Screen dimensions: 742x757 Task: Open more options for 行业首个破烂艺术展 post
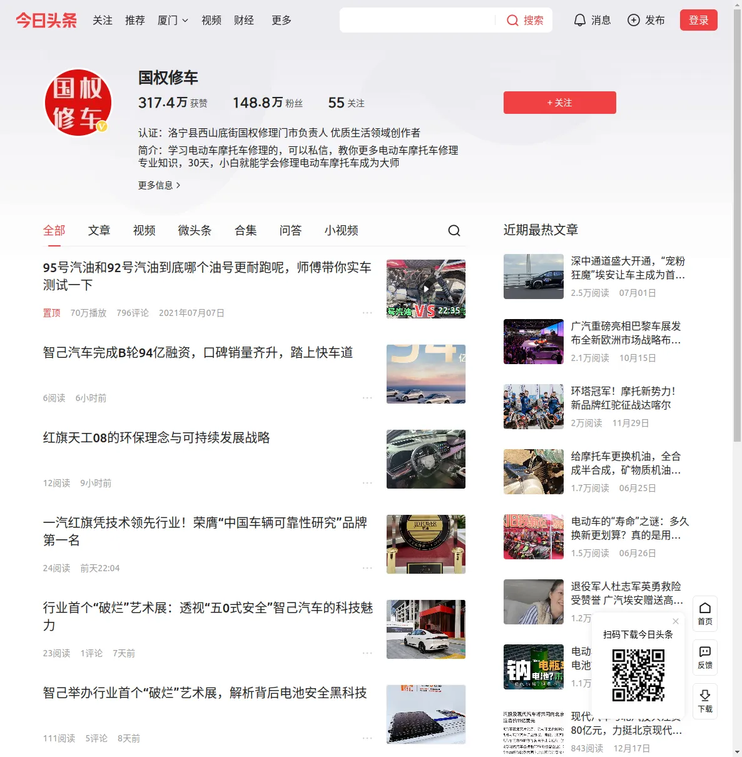pyautogui.click(x=367, y=653)
